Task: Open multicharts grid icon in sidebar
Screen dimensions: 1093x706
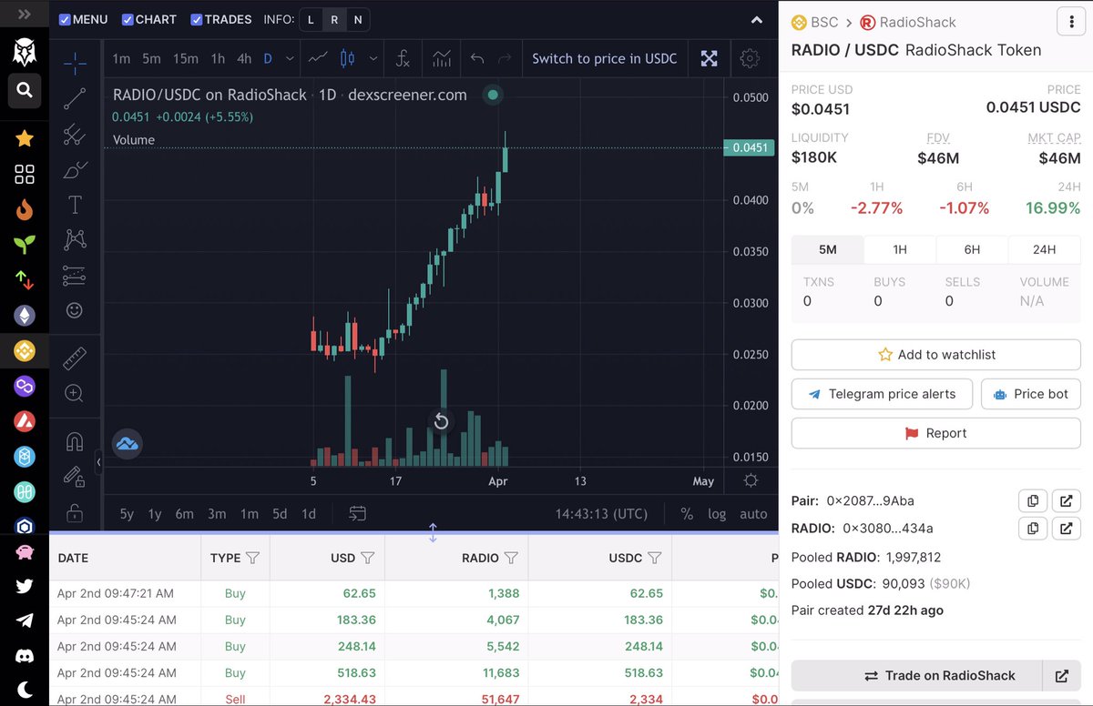Action: [x=25, y=174]
